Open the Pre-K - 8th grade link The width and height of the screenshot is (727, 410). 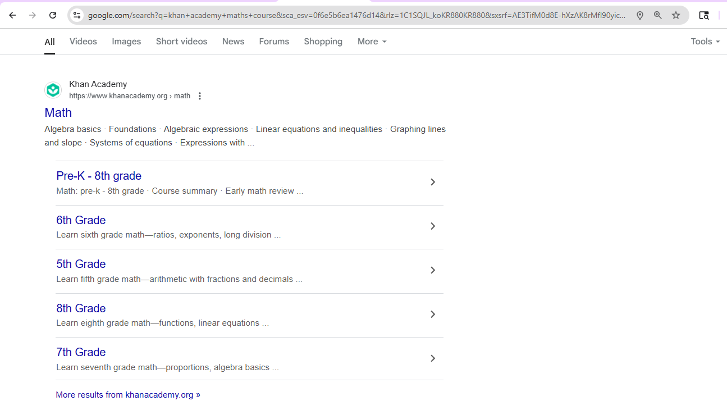[x=99, y=176]
